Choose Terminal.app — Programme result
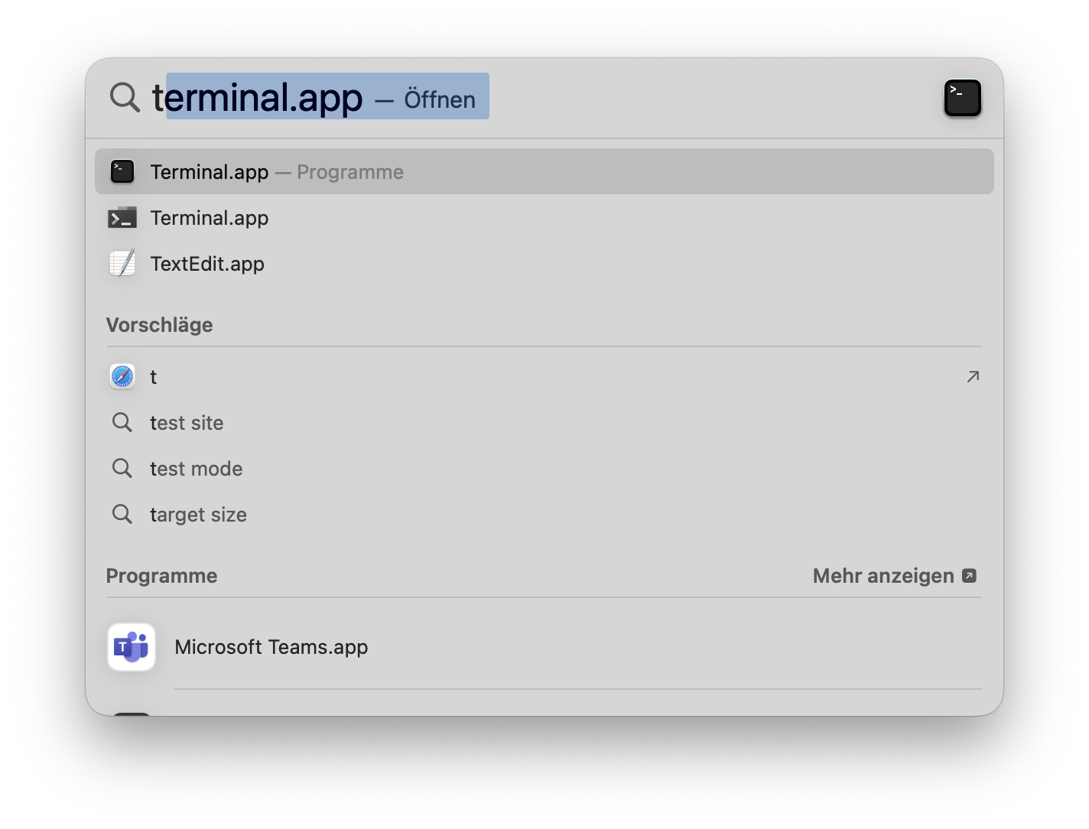Image resolution: width=1089 pixels, height=829 pixels. tap(544, 171)
